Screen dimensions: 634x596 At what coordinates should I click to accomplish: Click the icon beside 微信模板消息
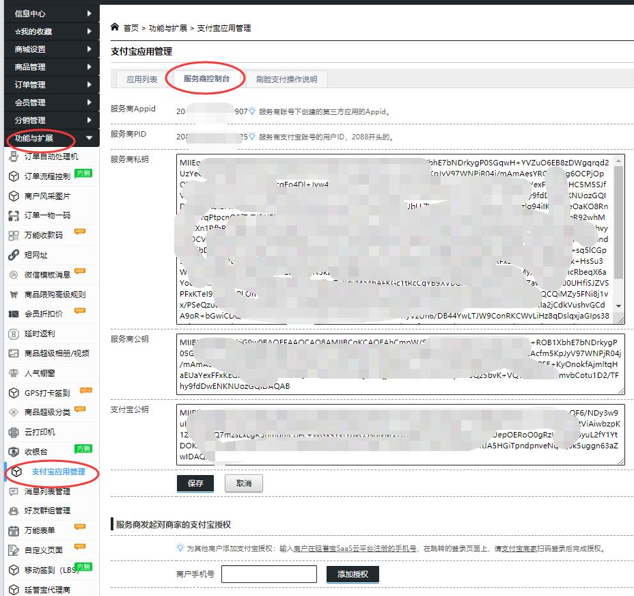(14, 275)
